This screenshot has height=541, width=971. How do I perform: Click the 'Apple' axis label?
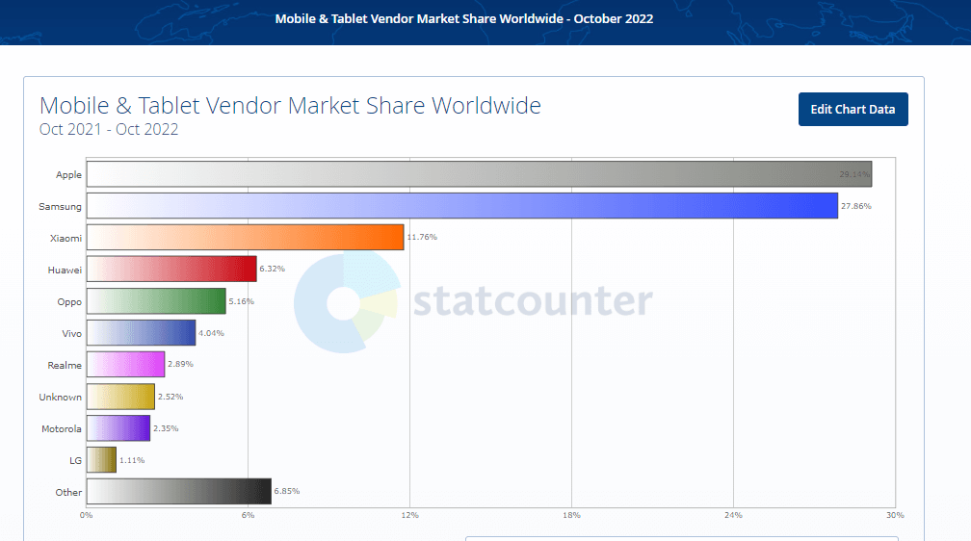tap(68, 174)
